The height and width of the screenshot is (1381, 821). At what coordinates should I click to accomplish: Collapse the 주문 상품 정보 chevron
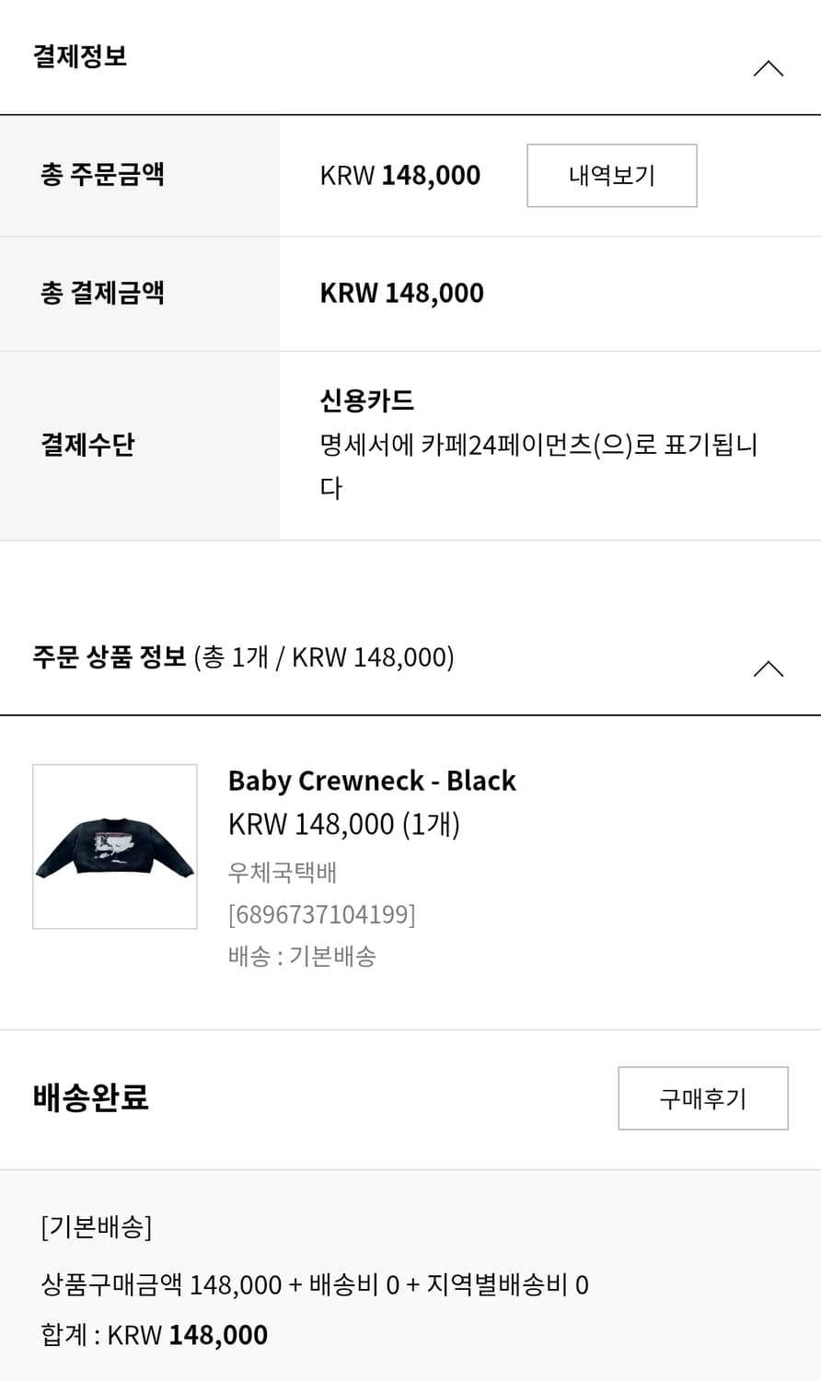pyautogui.click(x=768, y=668)
